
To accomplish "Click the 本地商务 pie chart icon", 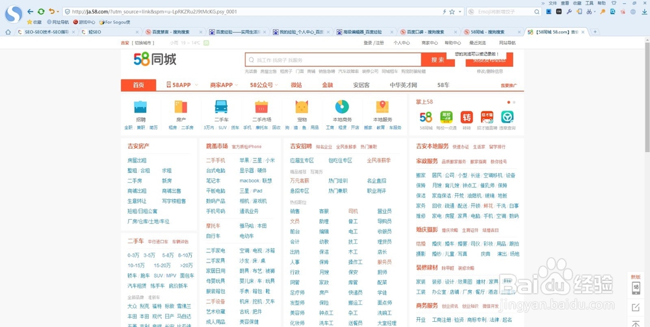I will pyautogui.click(x=342, y=107).
